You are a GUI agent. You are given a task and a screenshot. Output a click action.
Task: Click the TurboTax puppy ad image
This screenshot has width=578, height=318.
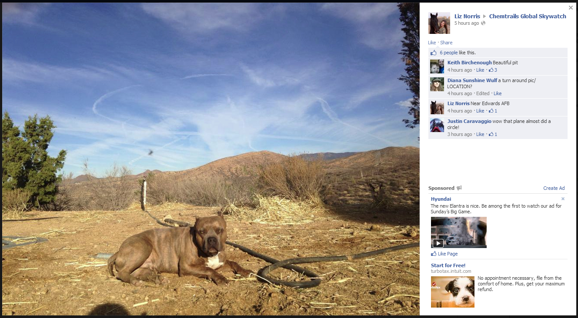452,291
